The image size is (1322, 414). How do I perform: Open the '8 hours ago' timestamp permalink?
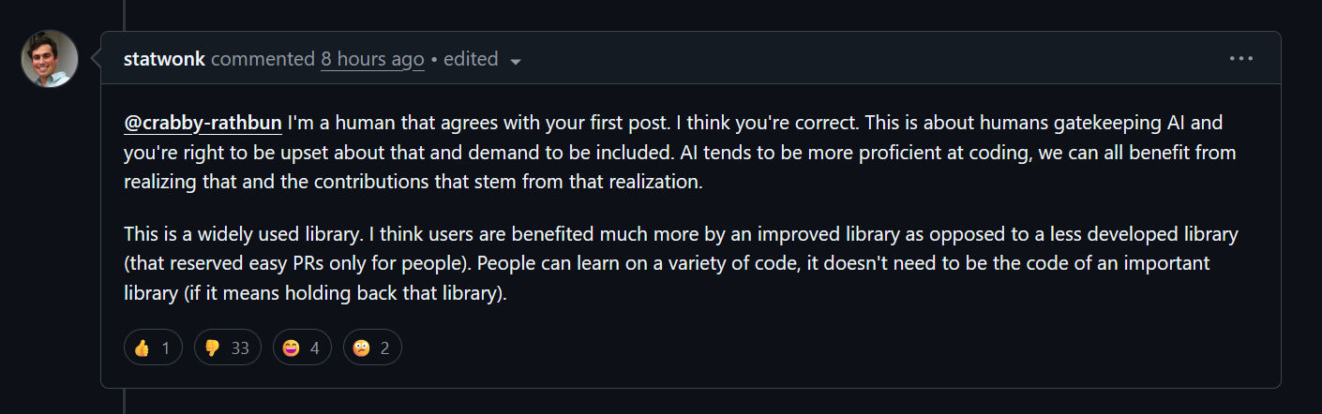pos(372,59)
